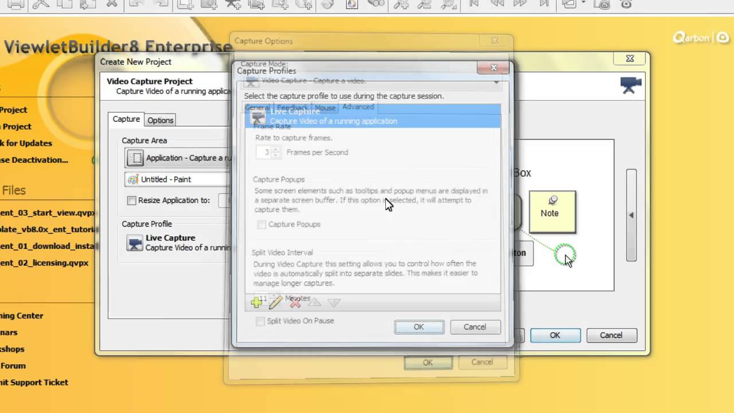Enable the Capture Popups checkbox
Viewport: 734px width, 413px height.
click(x=261, y=224)
